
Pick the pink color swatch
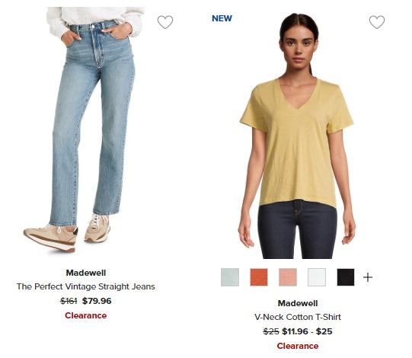(288, 277)
